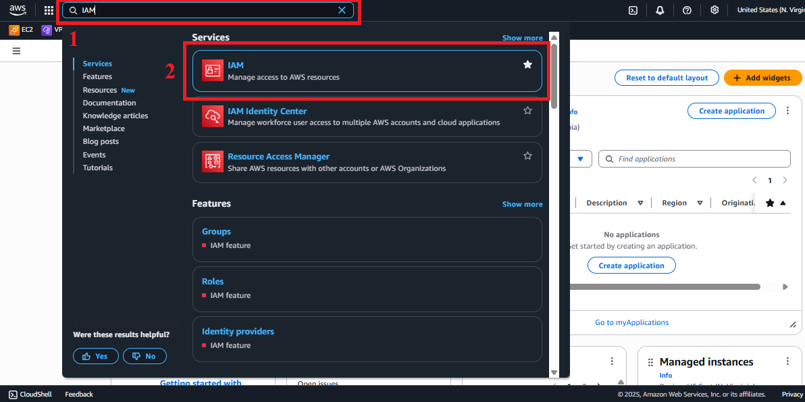The height and width of the screenshot is (402, 805).
Task: Unfavorite IAM with the filled star
Action: click(527, 64)
